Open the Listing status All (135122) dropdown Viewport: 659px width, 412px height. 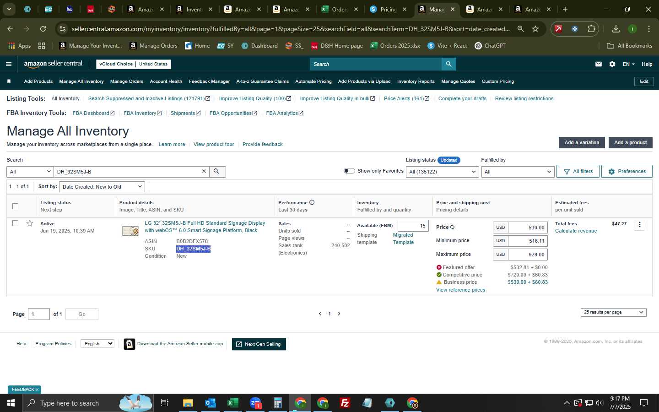(443, 172)
